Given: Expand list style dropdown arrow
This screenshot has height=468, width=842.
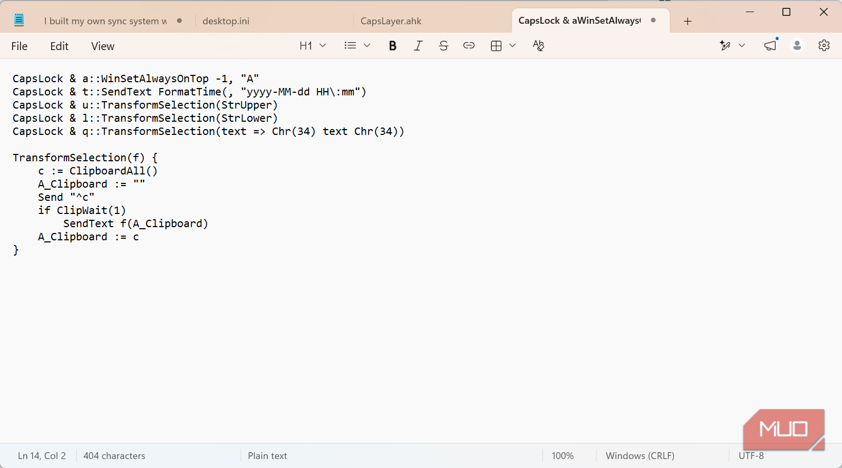Looking at the screenshot, I should point(367,46).
